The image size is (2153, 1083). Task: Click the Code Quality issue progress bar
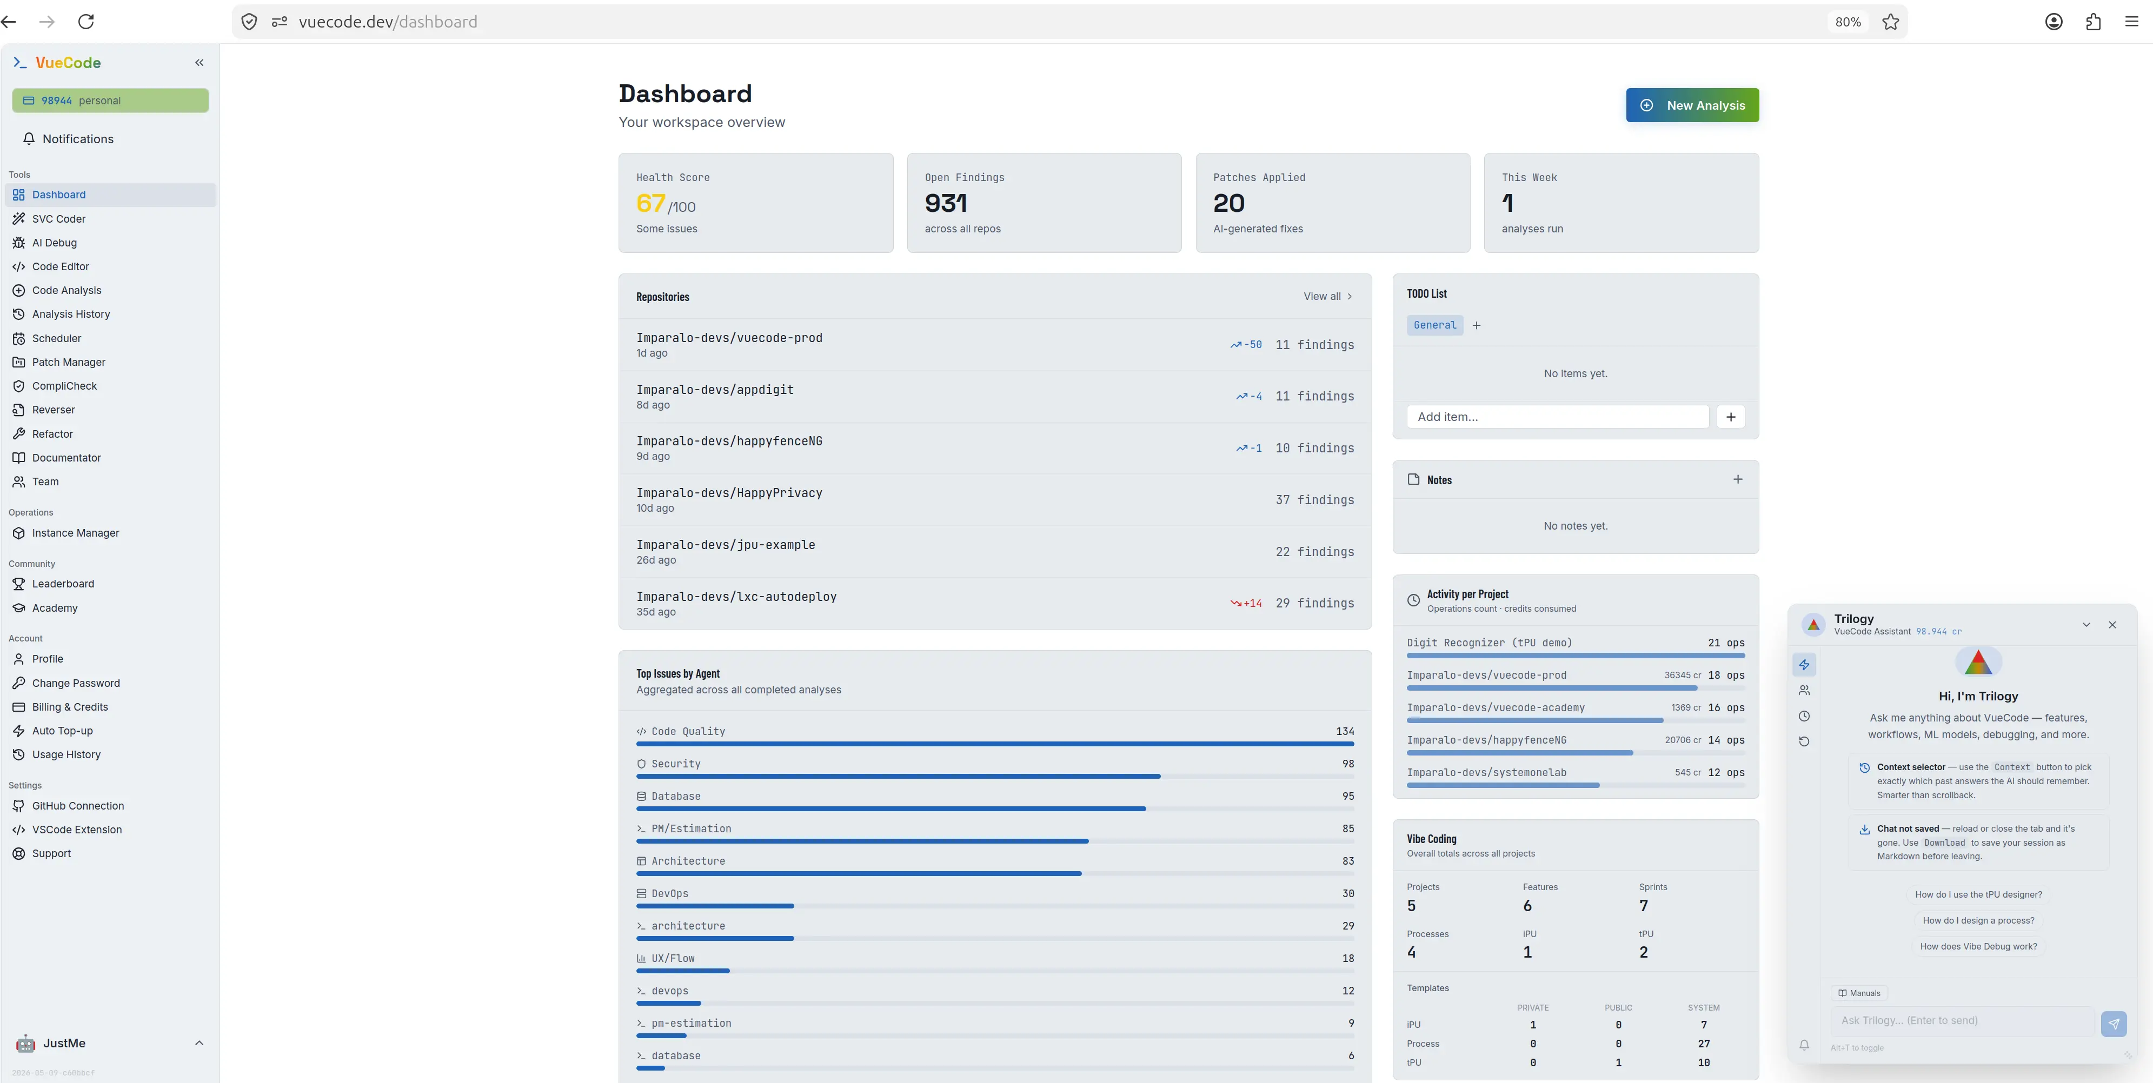995,744
